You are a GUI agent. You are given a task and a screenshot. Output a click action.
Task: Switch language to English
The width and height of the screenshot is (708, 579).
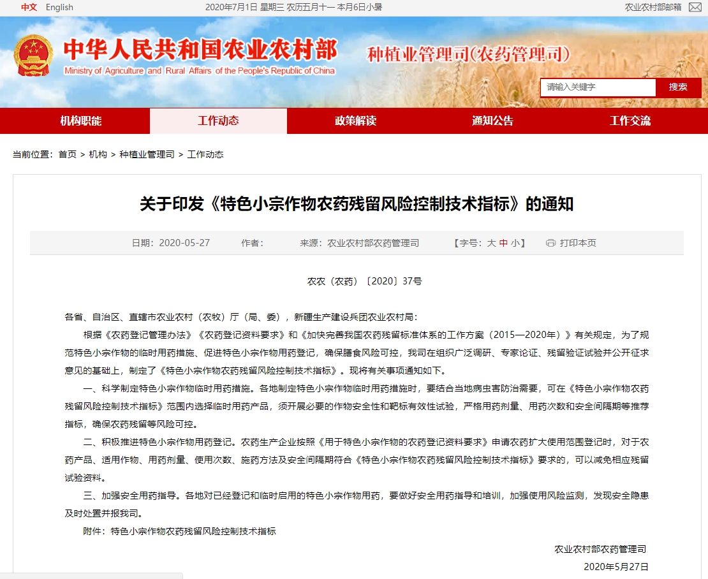tap(59, 7)
